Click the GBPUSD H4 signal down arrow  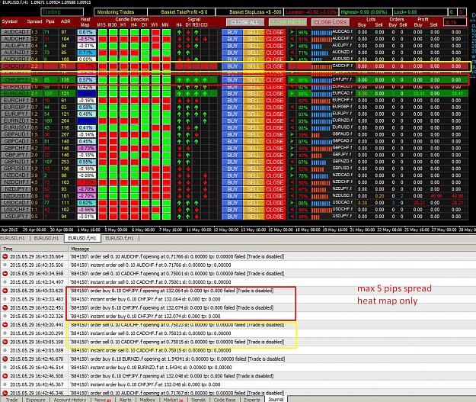180,169
